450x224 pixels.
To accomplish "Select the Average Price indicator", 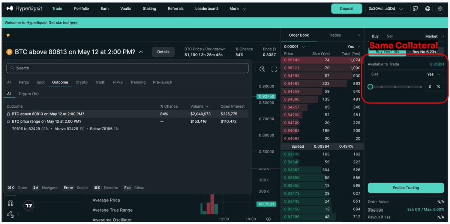I will pos(106,200).
